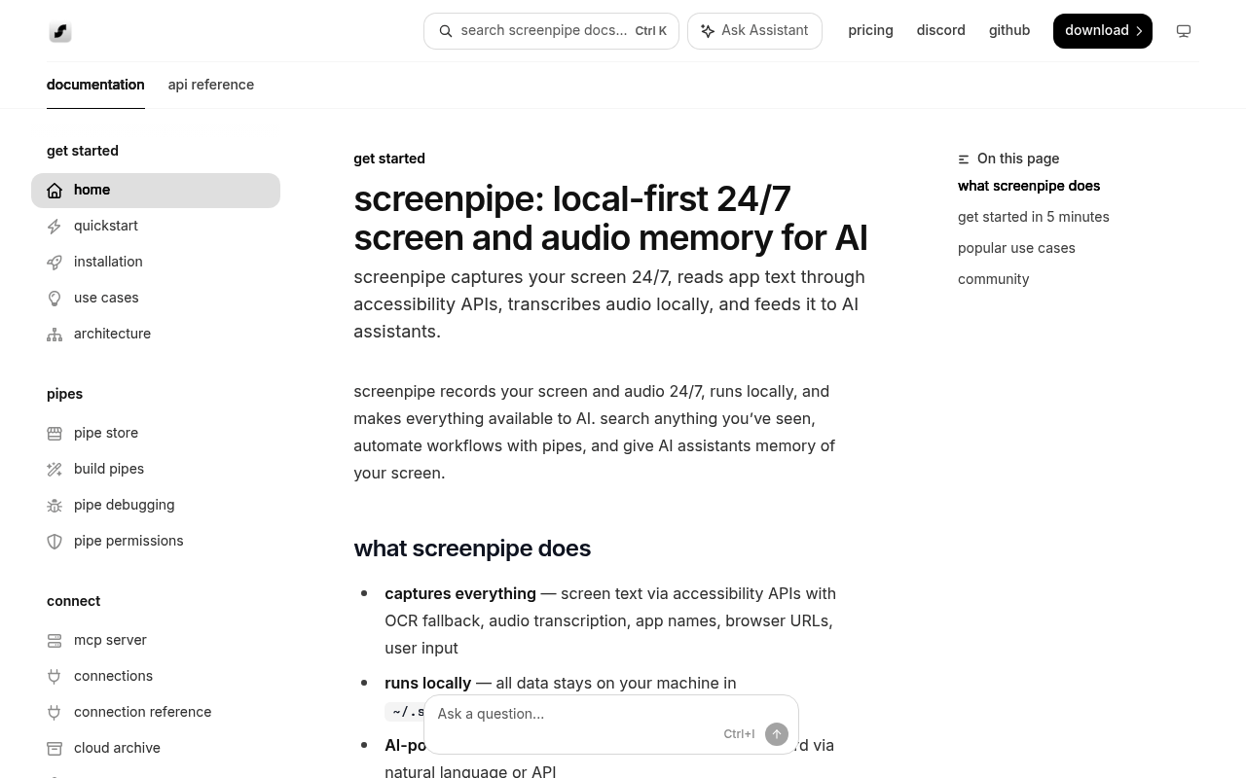Image resolution: width=1246 pixels, height=778 pixels.
Task: Click the build pipes magic wand icon
Action: click(x=55, y=470)
